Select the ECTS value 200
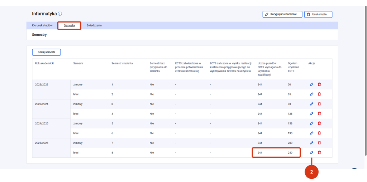 click(x=290, y=143)
